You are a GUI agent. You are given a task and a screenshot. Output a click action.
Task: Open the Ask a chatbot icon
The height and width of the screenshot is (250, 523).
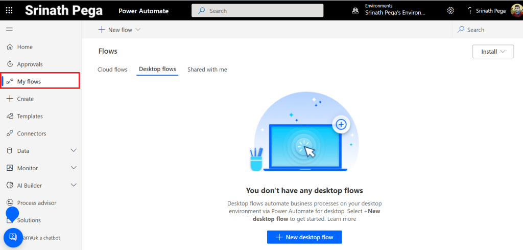13,237
